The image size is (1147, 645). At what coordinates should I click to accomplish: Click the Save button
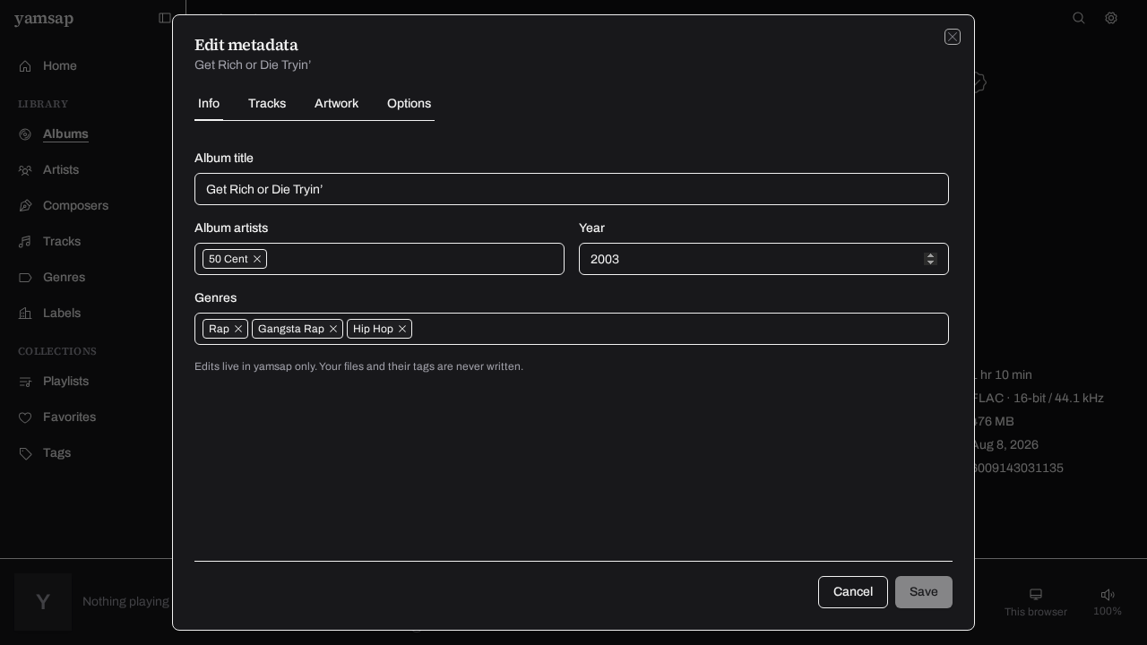click(x=924, y=592)
